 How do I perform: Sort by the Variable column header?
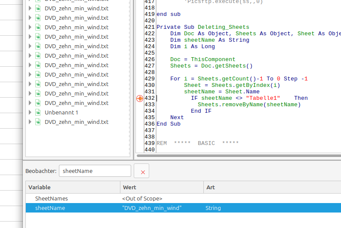click(x=73, y=187)
